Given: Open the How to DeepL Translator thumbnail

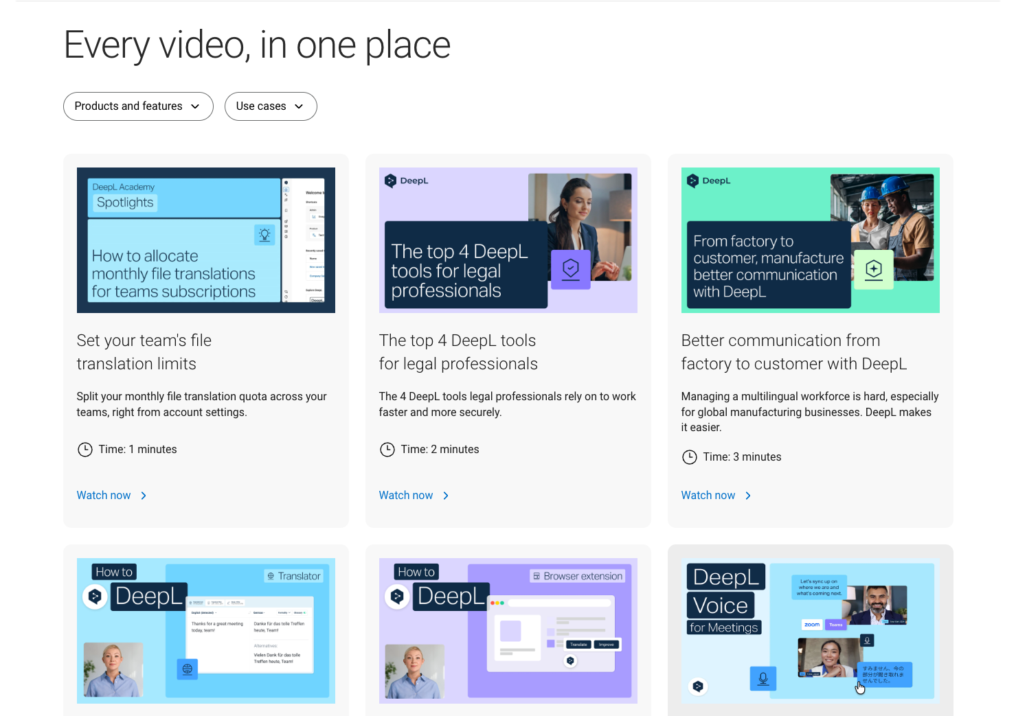Looking at the screenshot, I should click(x=206, y=631).
